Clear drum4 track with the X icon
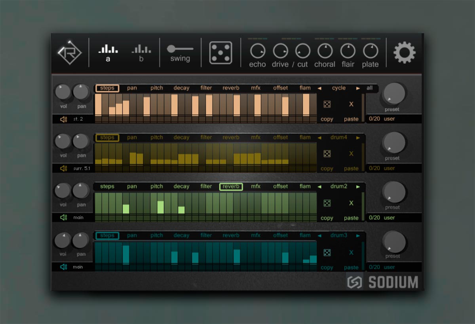Image resolution: width=475 pixels, height=324 pixels. pos(351,154)
